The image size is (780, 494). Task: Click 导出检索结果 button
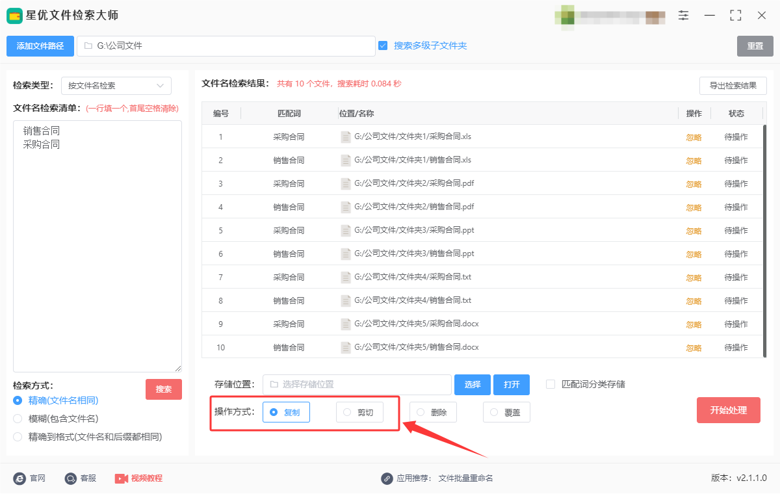pyautogui.click(x=733, y=86)
